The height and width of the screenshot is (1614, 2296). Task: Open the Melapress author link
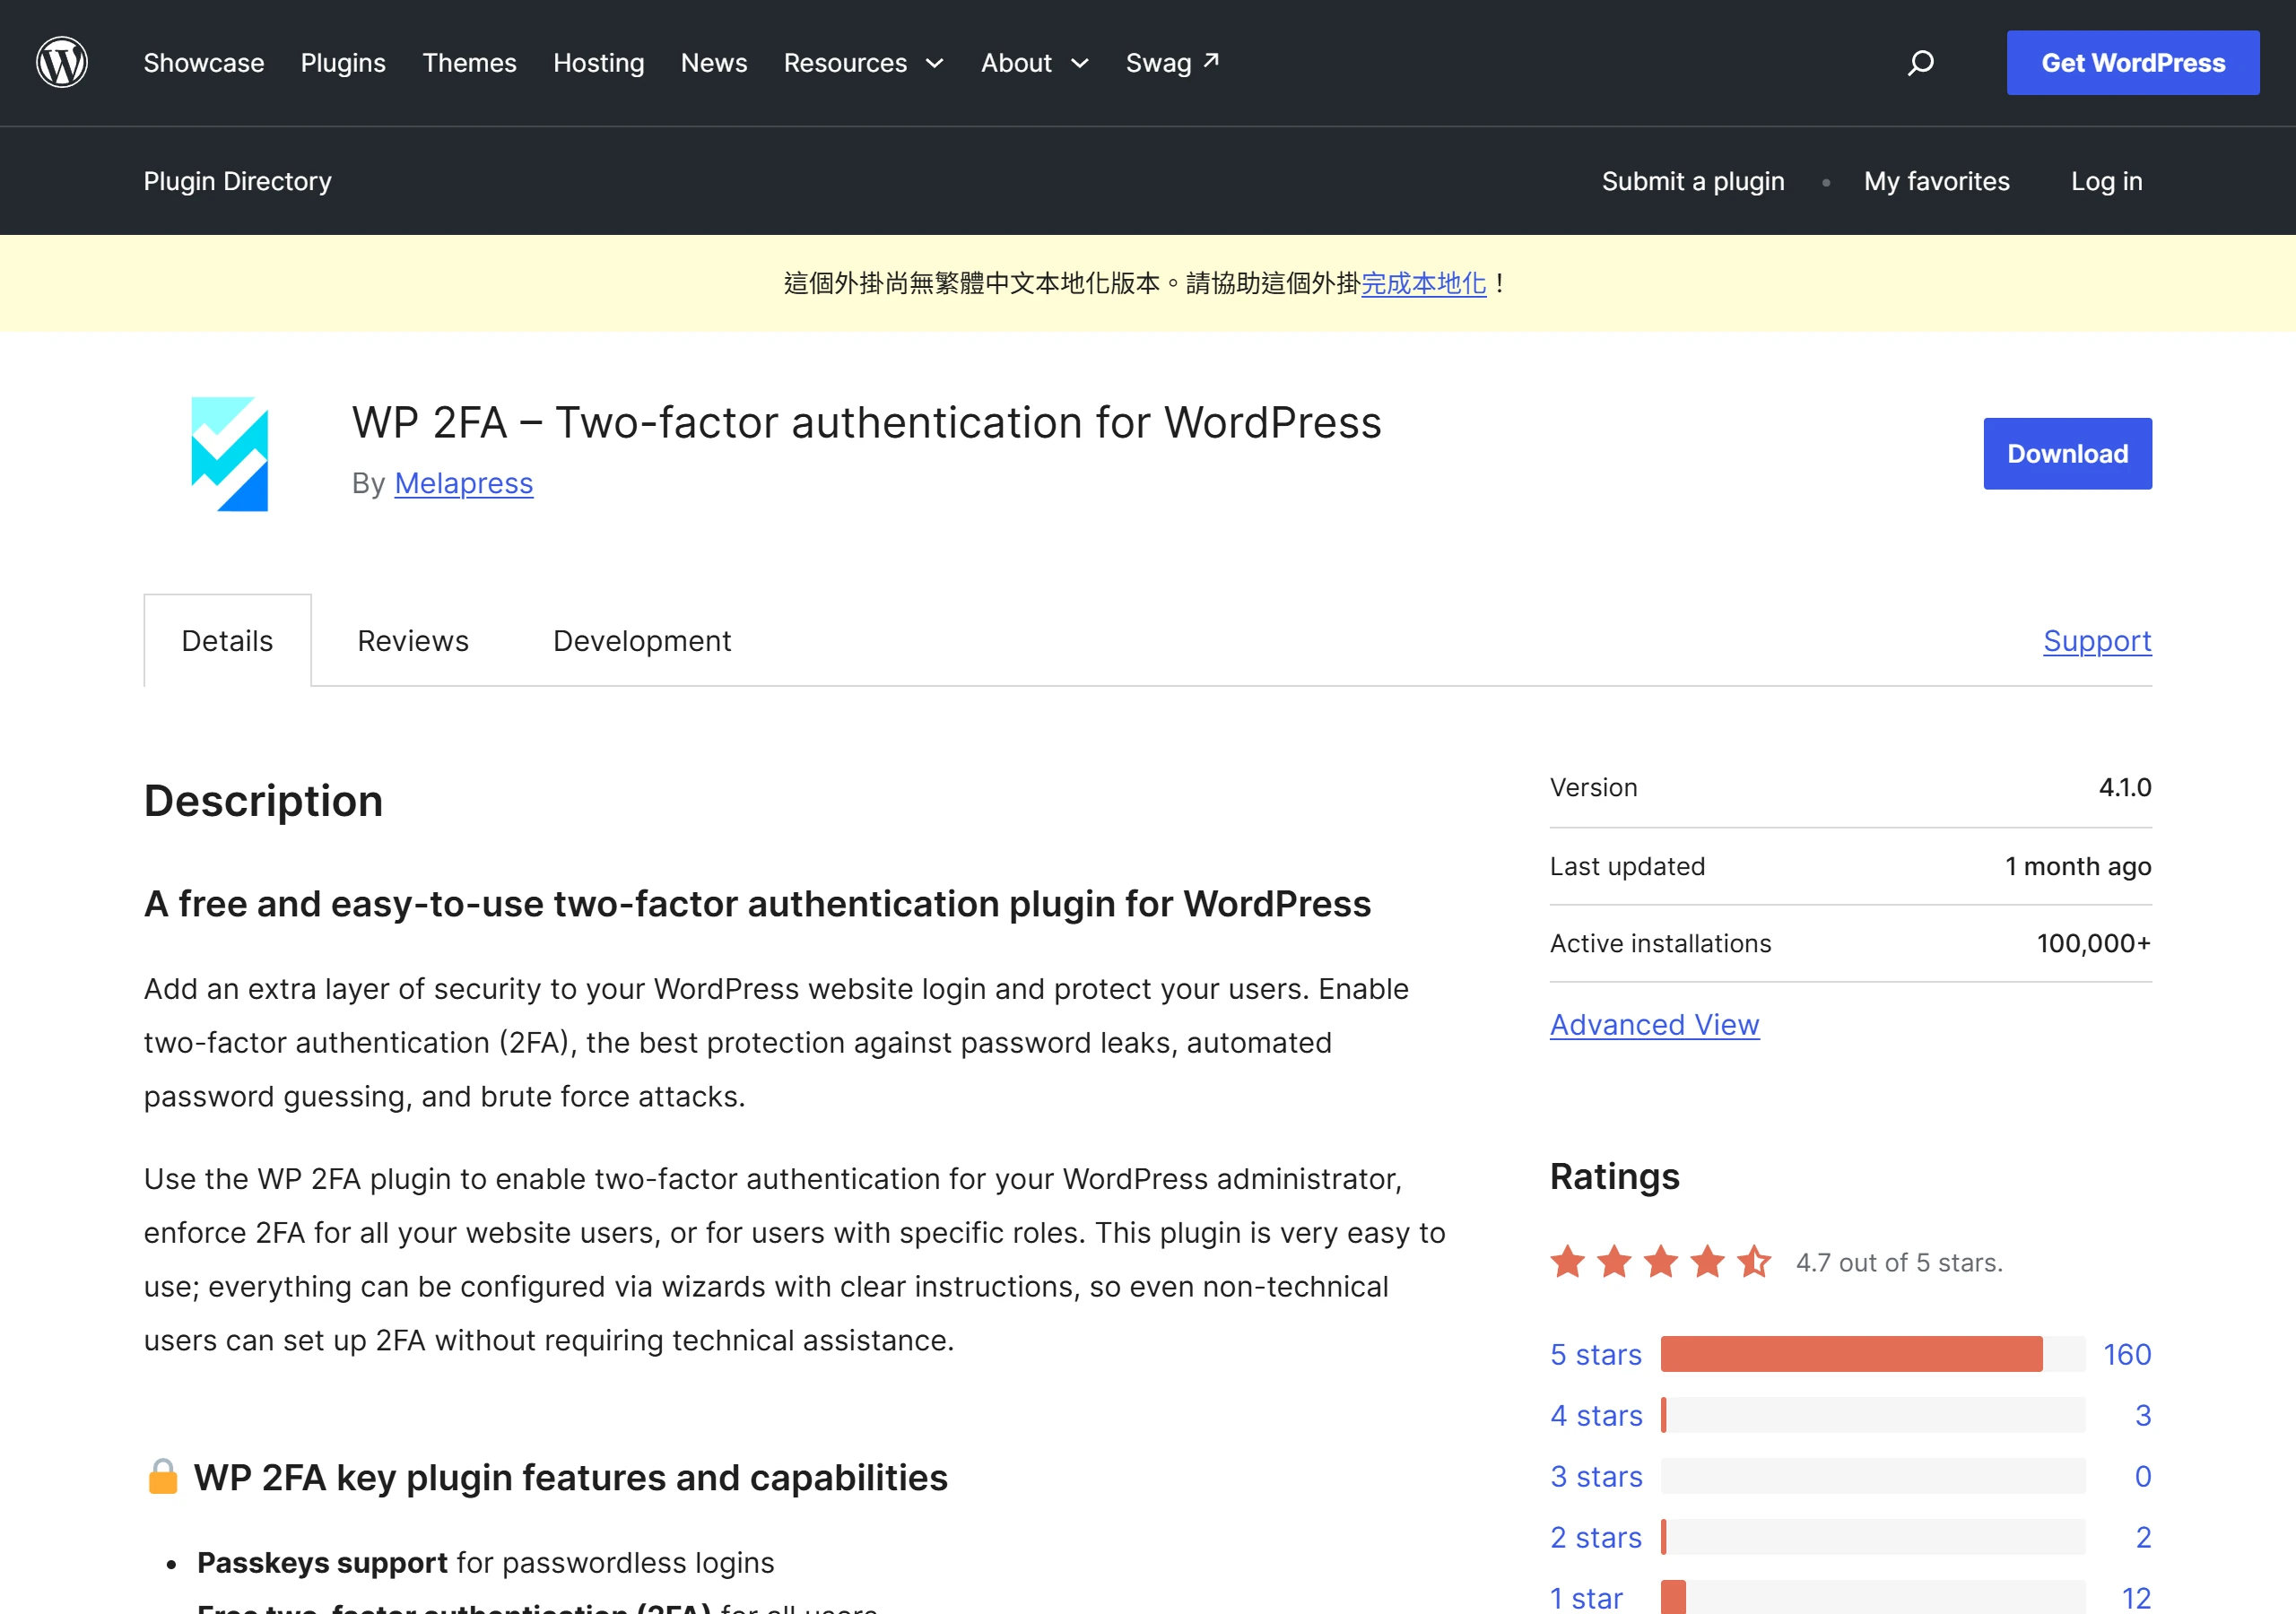point(464,483)
